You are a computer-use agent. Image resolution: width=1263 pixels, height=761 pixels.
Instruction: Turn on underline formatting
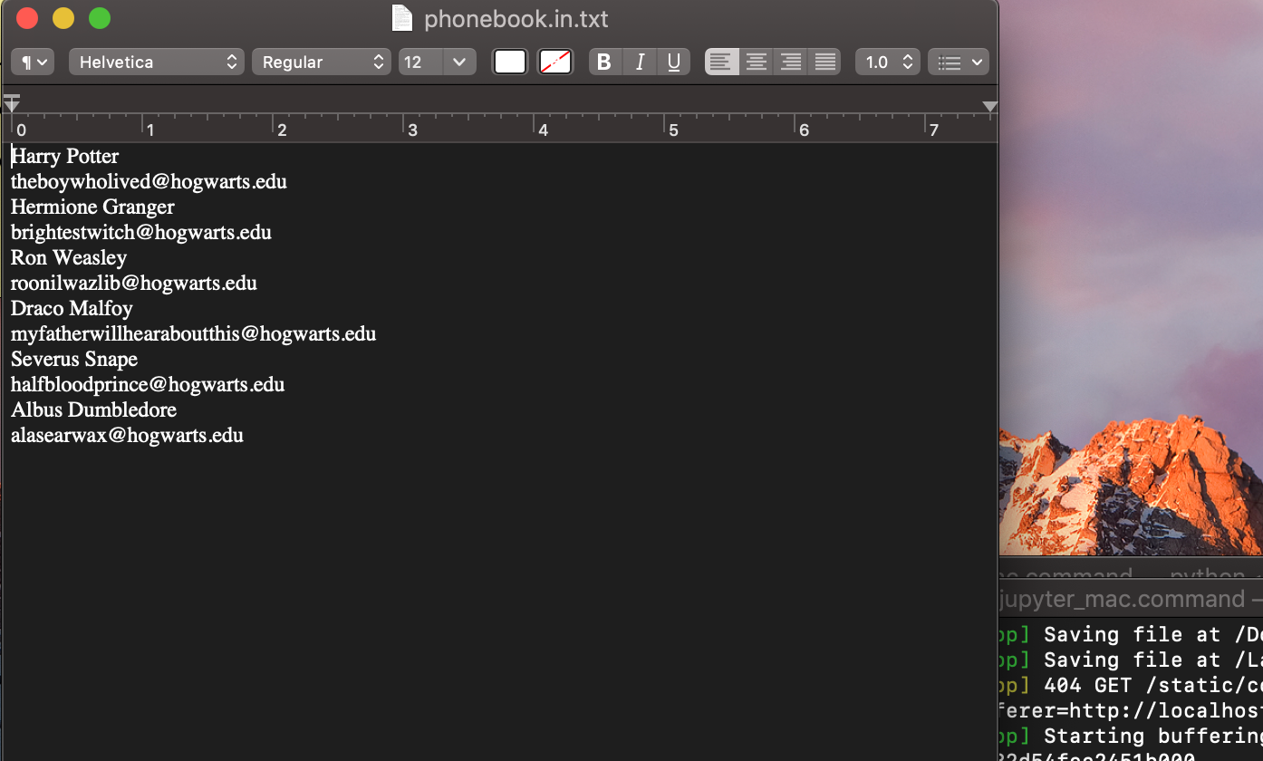click(x=673, y=62)
